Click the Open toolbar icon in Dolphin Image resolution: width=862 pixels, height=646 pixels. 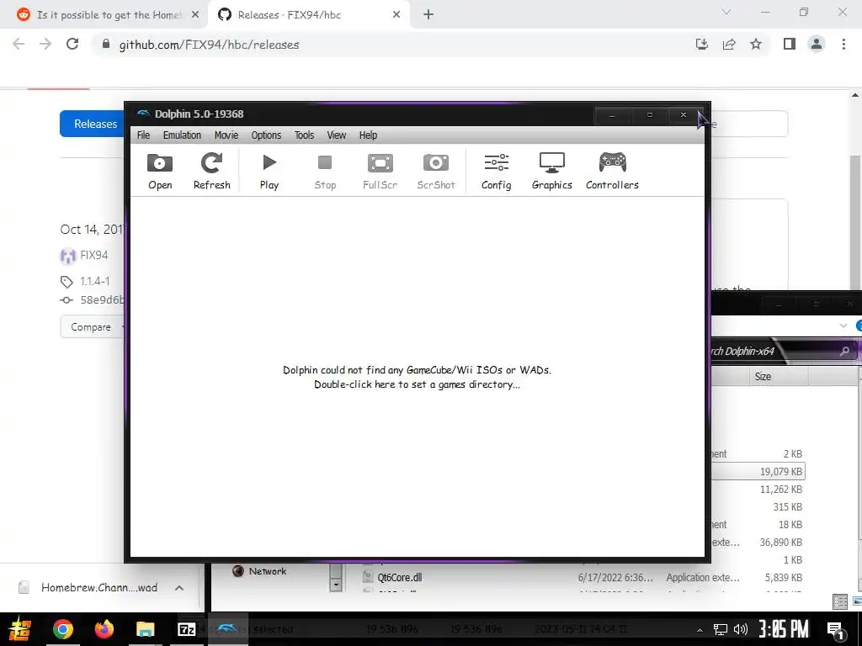tap(160, 171)
